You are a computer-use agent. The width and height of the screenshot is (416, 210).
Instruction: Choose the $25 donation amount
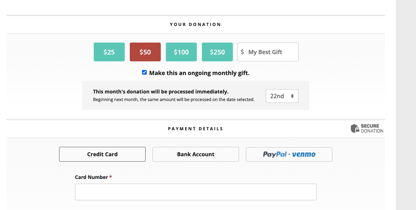pyautogui.click(x=109, y=52)
